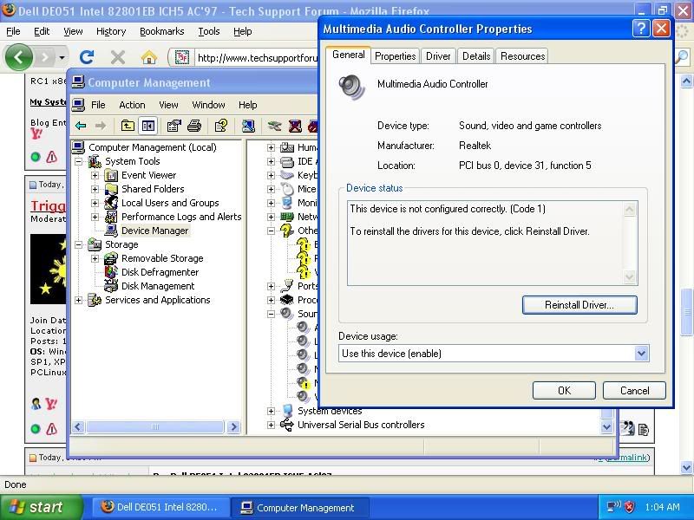Click Help toolbar icon with question mark
This screenshot has width=694, height=520.
pyautogui.click(x=221, y=126)
